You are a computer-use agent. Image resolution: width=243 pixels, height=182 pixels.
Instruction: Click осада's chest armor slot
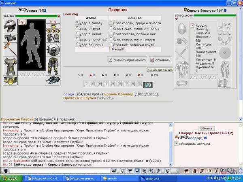[10, 67]
